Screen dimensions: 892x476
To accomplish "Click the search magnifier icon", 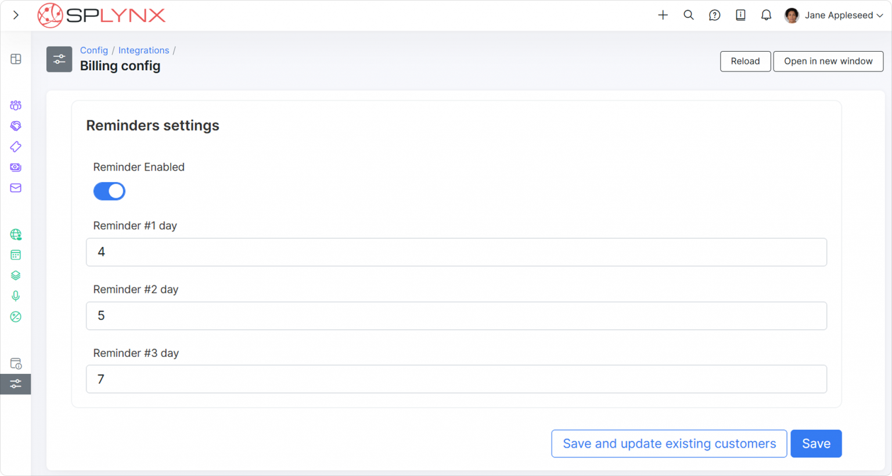I will [x=689, y=15].
